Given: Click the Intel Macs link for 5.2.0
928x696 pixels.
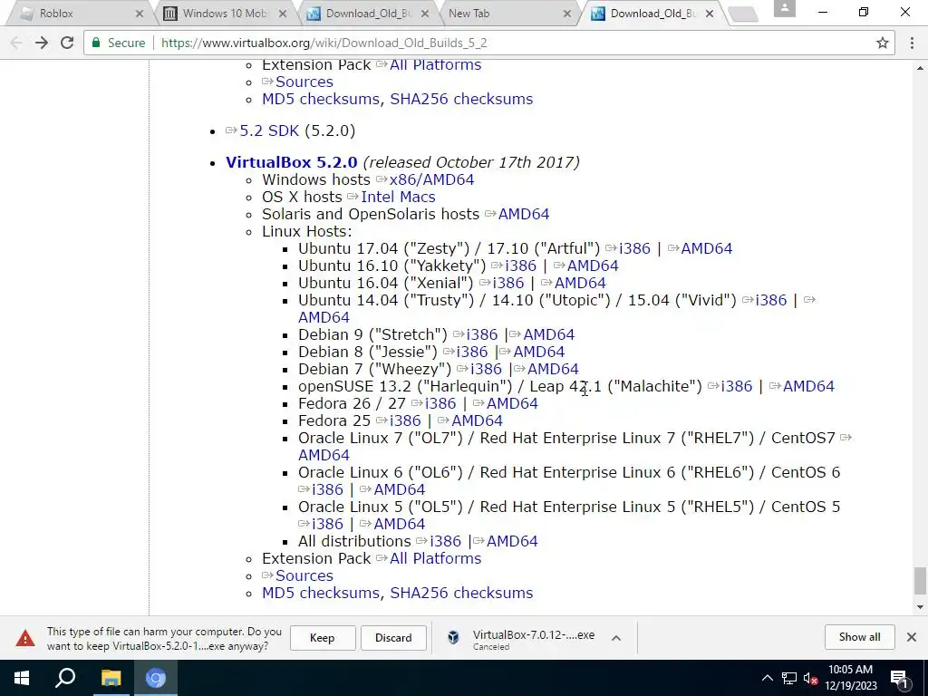Looking at the screenshot, I should point(398,197).
